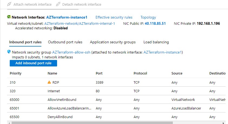Viewport: 228px width, 124px height.
Task: Click the Detach network interface icon
Action: (58, 4)
